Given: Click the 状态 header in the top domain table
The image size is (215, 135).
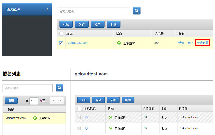Looking at the screenshot, I should [119, 33].
